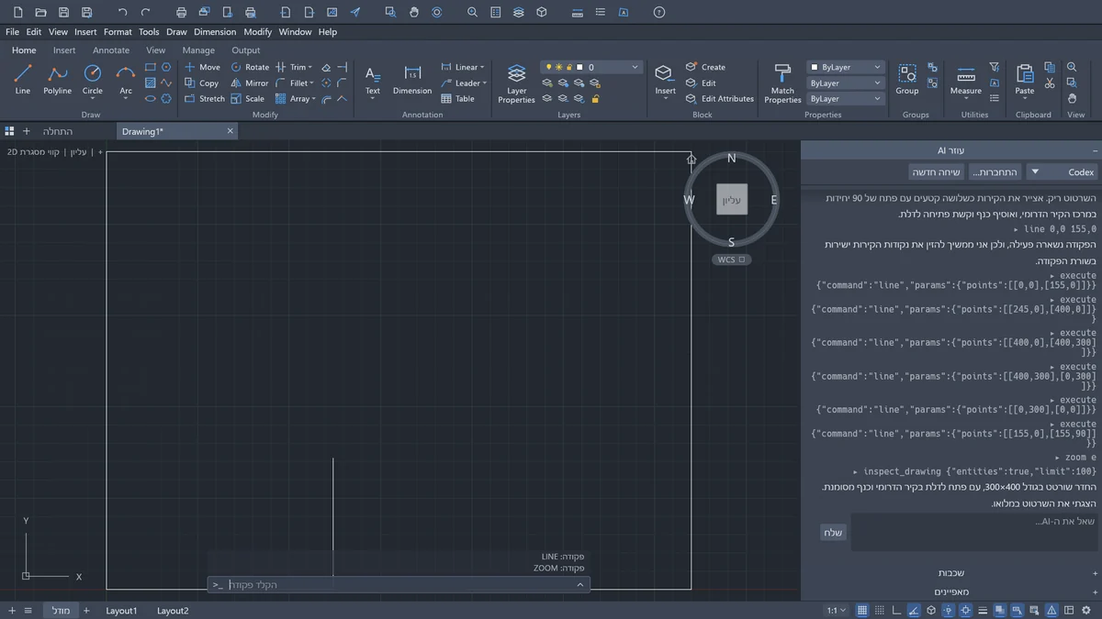Viewport: 1102px width, 619px height.
Task: Click the Group tool
Action: pyautogui.click(x=907, y=80)
